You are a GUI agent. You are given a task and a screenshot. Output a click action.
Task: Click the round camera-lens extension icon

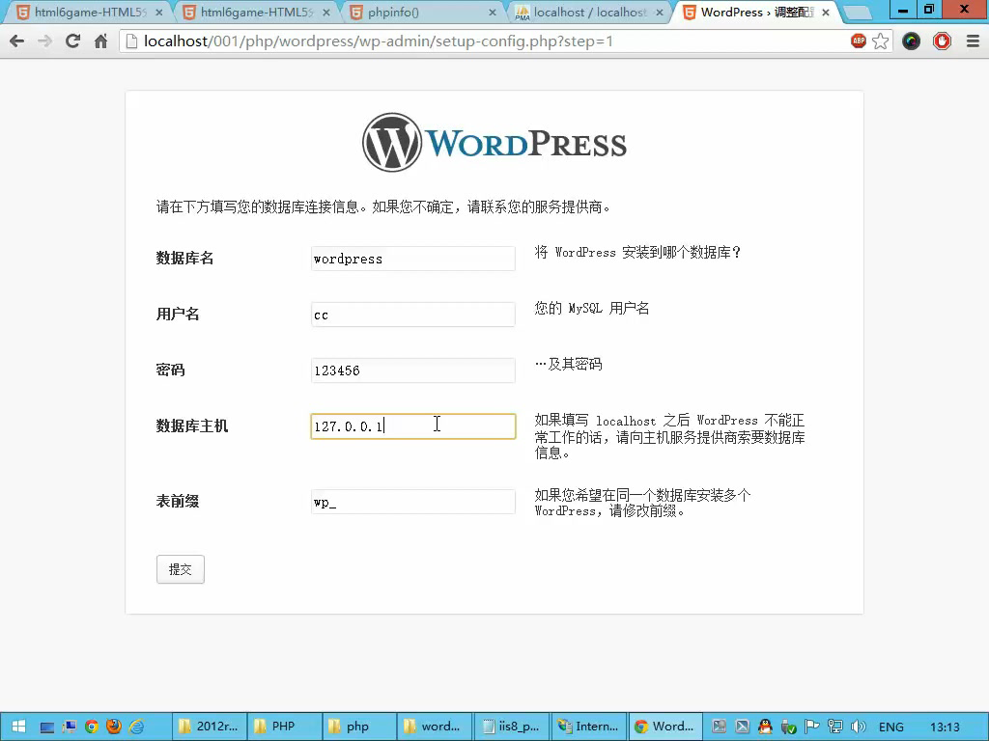[911, 41]
